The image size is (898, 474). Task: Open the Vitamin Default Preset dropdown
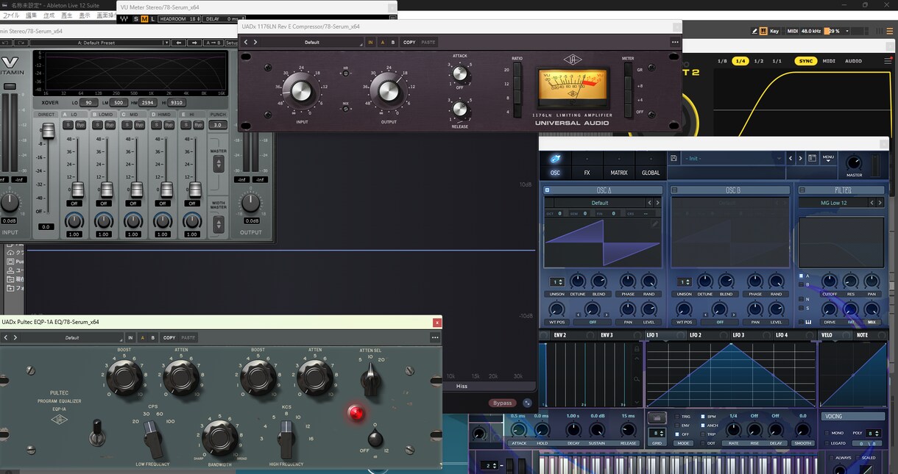(101, 43)
